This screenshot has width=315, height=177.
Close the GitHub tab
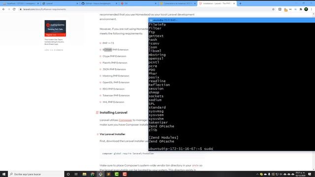(x=116, y=3)
